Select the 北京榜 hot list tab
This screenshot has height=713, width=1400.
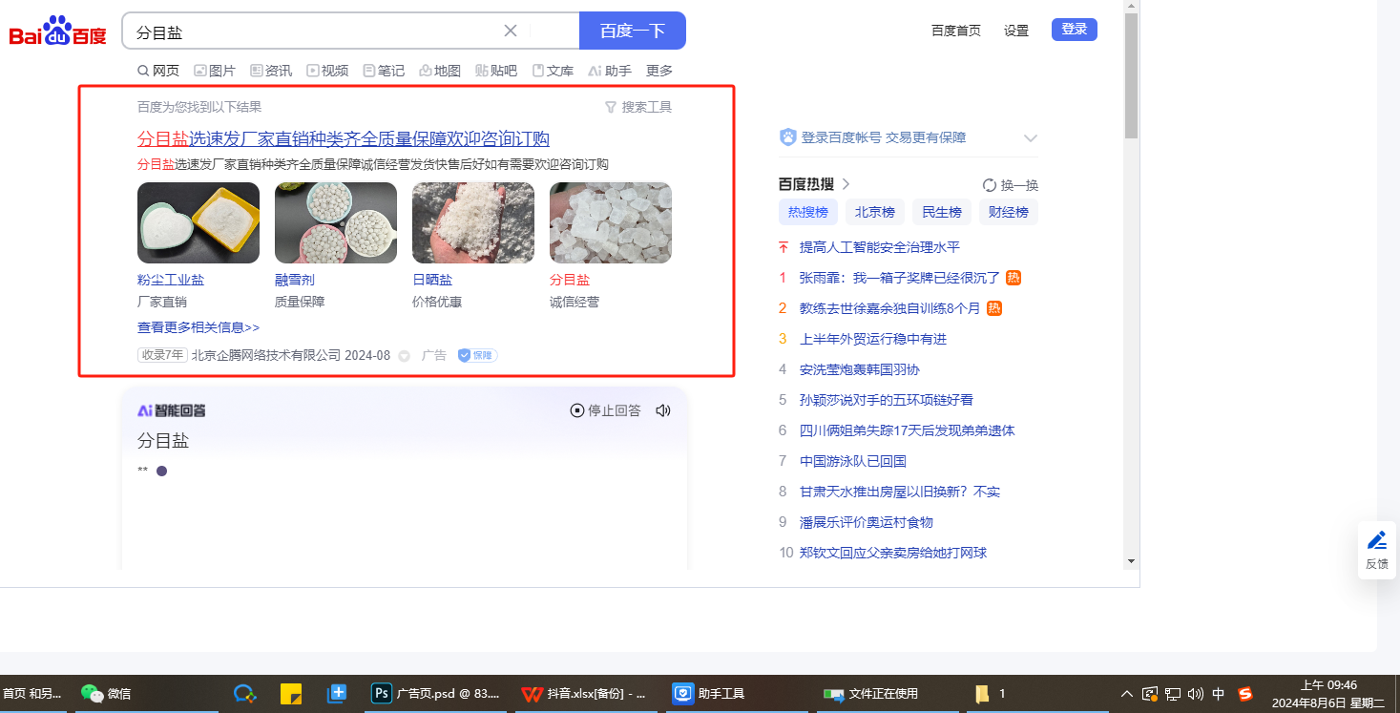click(x=874, y=212)
